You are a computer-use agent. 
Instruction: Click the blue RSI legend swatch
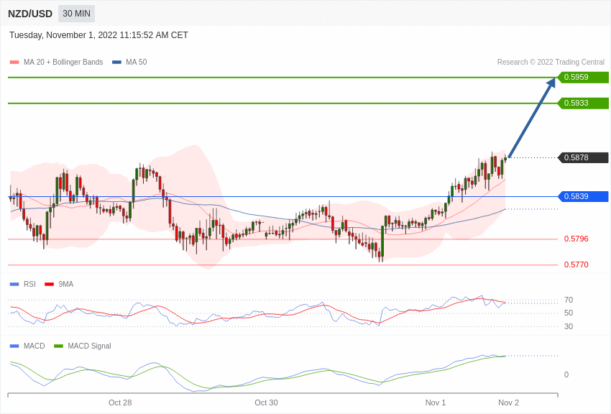point(14,285)
